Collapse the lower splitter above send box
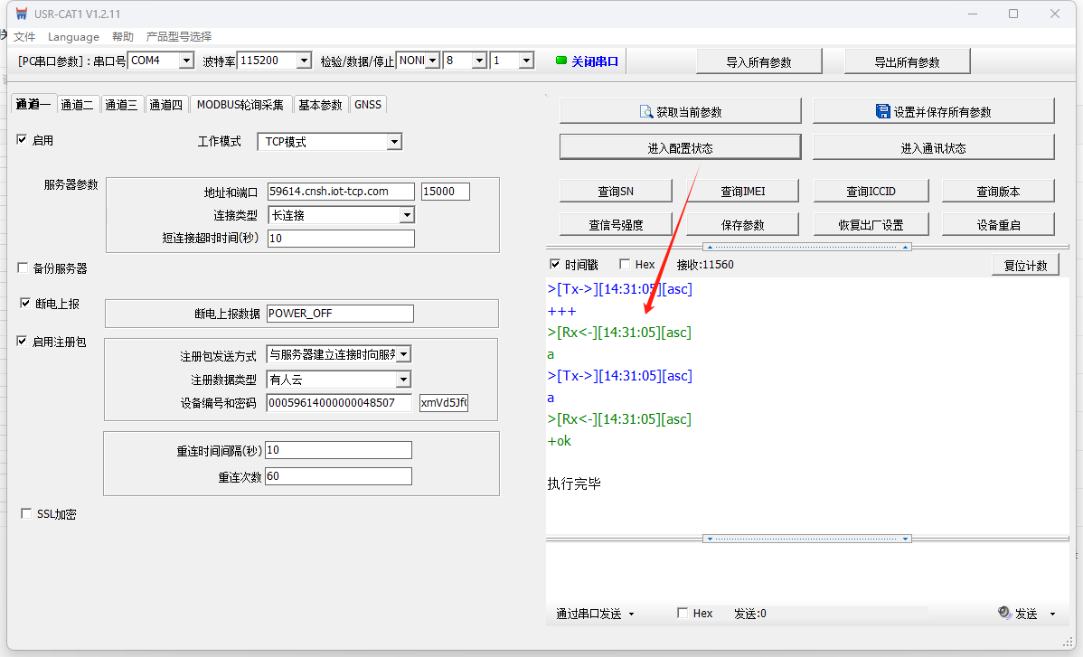This screenshot has width=1083, height=657. (806, 539)
